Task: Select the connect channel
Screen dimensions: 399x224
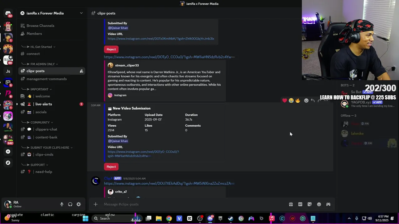Action: point(51,54)
